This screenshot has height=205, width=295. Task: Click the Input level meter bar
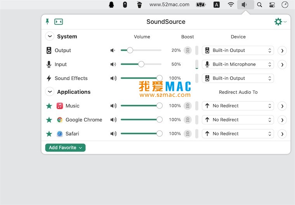pos(197,64)
